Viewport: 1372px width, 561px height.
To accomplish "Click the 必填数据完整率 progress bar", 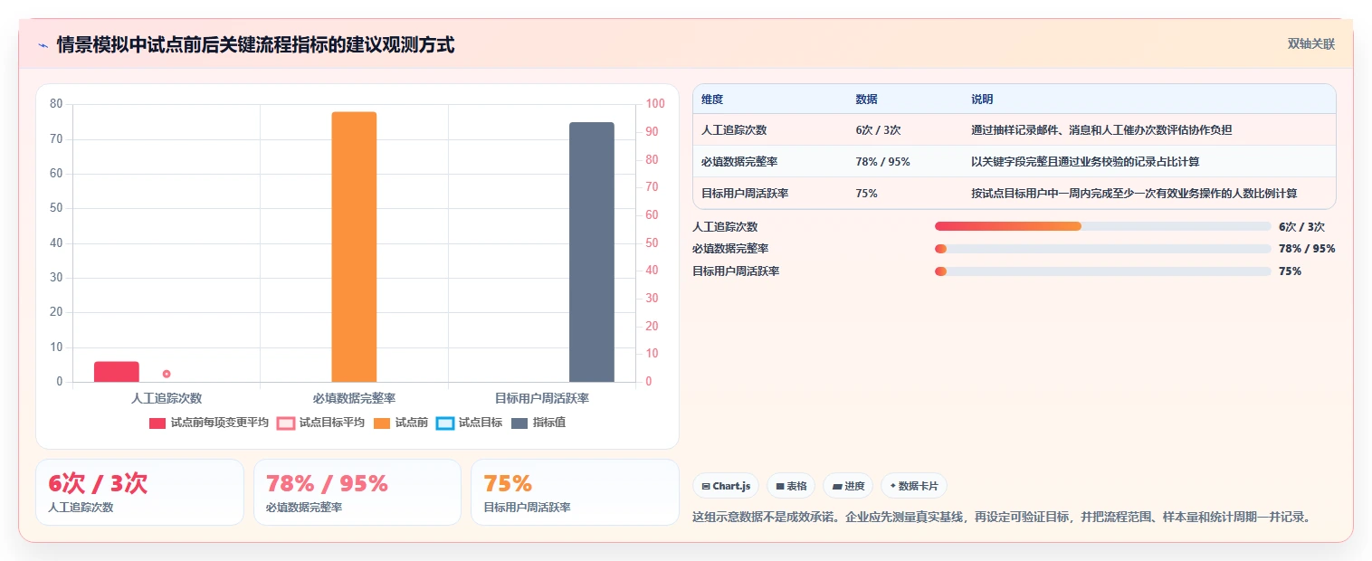I will pyautogui.click(x=1103, y=249).
